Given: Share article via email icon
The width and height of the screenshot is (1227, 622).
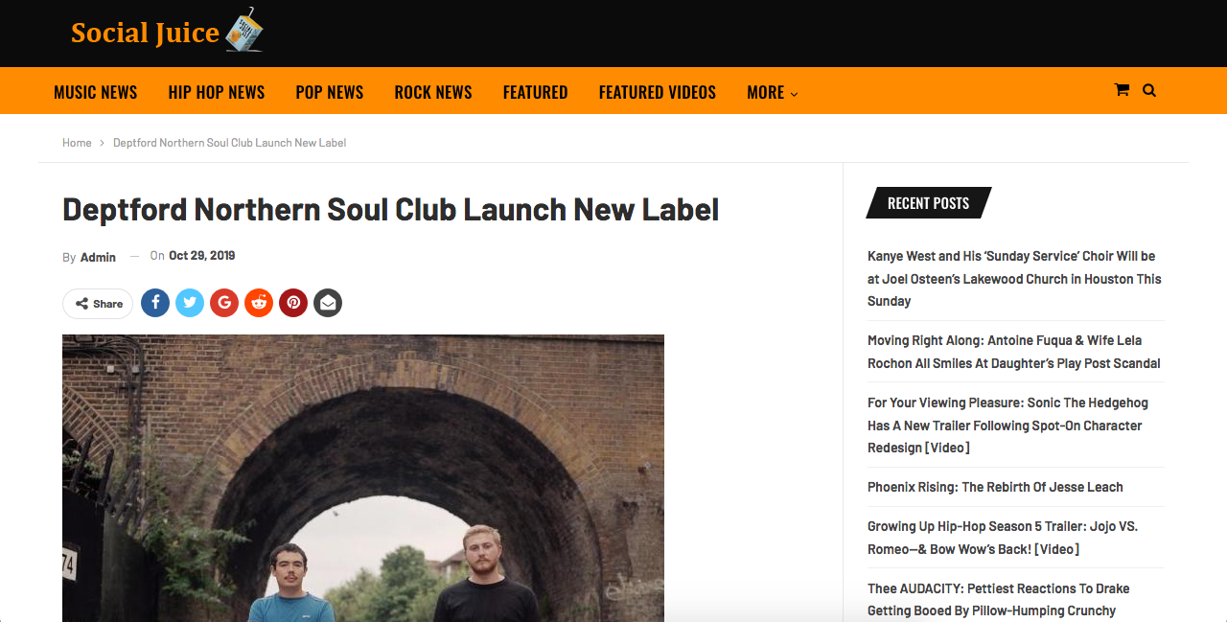Looking at the screenshot, I should tap(328, 303).
